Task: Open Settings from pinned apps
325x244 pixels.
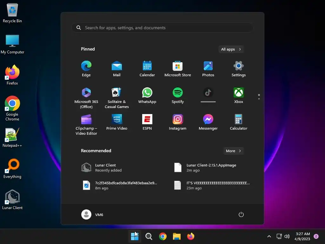Action: coord(239,69)
